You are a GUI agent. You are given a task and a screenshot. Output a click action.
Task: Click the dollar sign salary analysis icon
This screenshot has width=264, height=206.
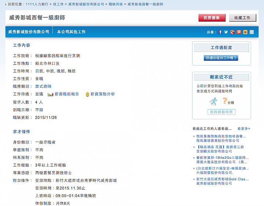(x=87, y=94)
